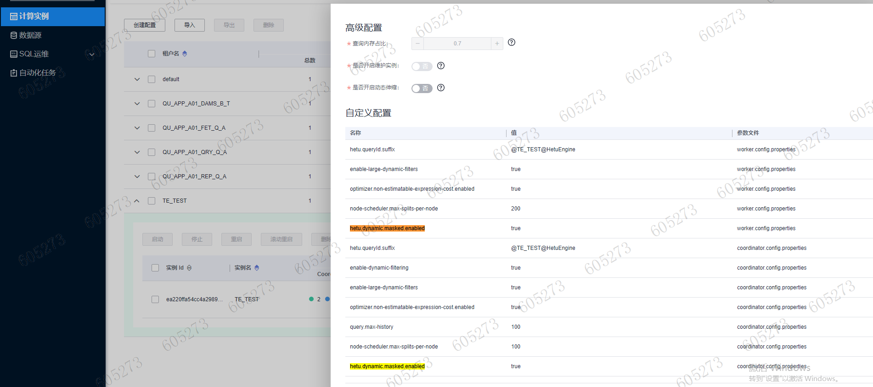
Task: Decrease 查询内存占比 with the minus button
Action: [417, 44]
